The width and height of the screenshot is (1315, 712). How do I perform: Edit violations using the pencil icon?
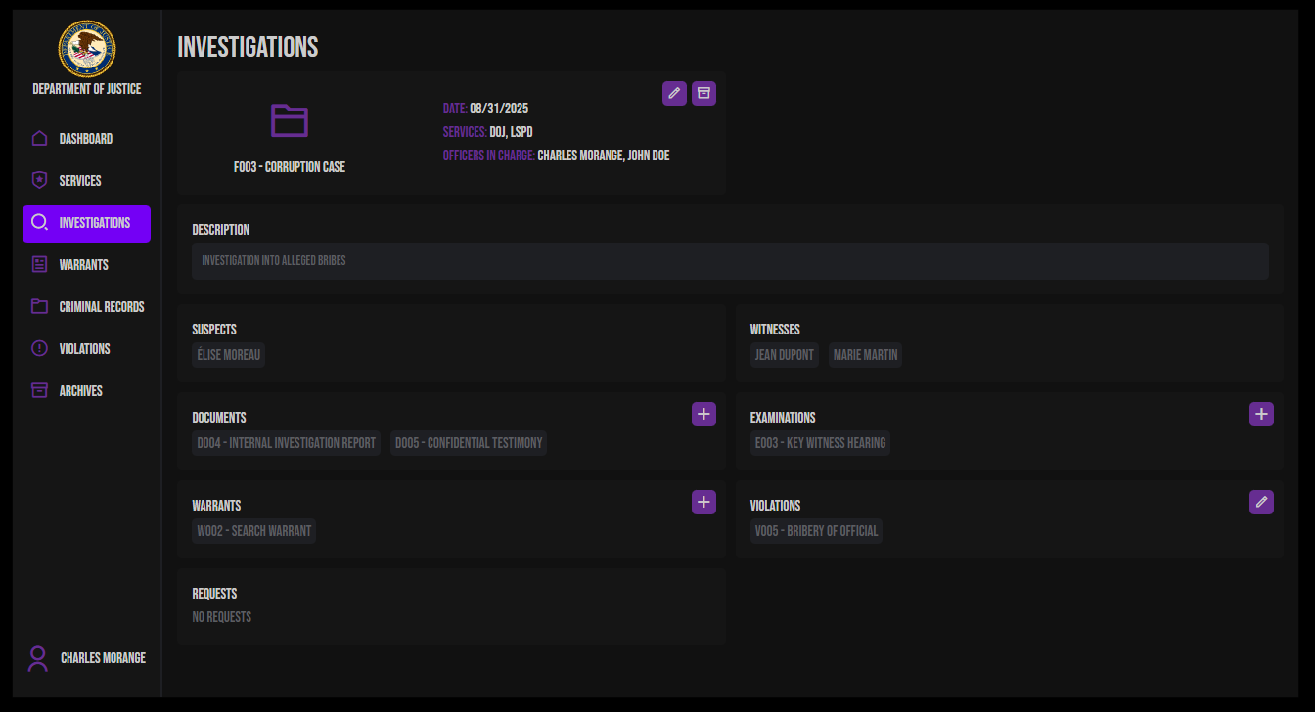1261,502
